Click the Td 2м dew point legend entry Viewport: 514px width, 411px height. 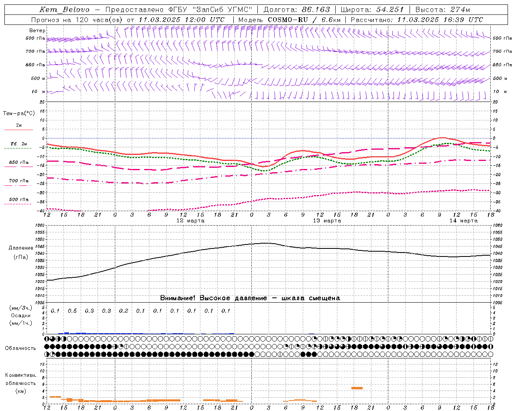coord(19,144)
